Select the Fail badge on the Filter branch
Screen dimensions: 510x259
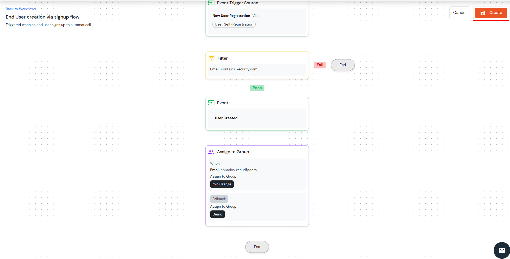tap(320, 65)
